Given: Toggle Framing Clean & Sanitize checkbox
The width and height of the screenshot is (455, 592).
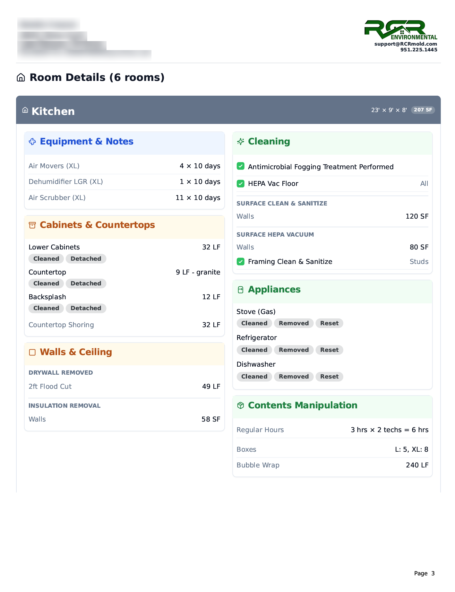Looking at the screenshot, I should click(241, 261).
